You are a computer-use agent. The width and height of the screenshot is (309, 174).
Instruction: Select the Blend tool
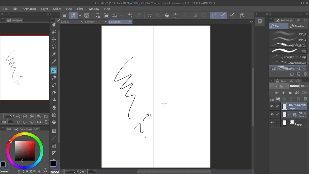point(54,115)
